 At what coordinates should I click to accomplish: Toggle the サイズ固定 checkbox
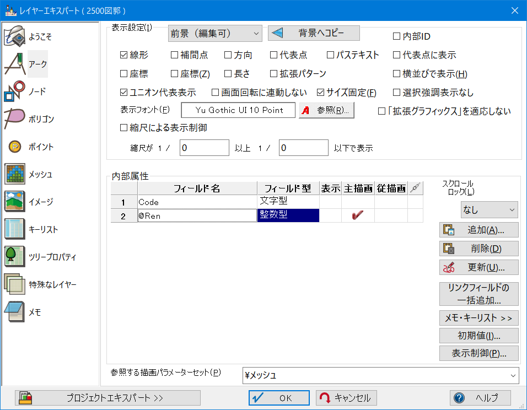click(321, 92)
